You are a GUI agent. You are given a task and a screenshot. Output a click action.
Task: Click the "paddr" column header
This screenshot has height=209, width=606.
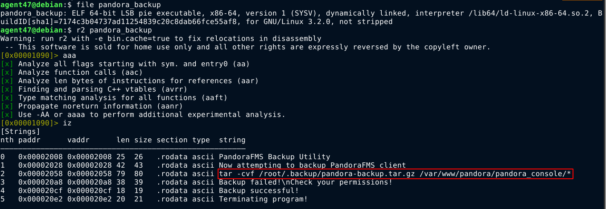coord(29,140)
